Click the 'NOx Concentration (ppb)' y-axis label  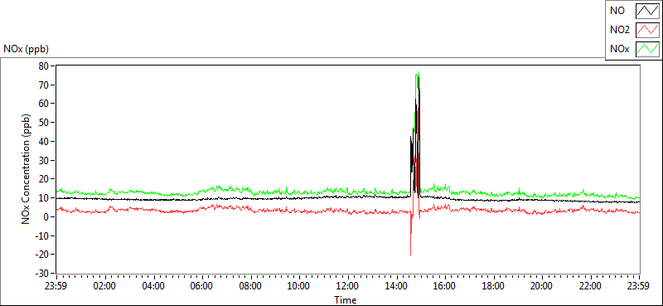click(x=27, y=168)
